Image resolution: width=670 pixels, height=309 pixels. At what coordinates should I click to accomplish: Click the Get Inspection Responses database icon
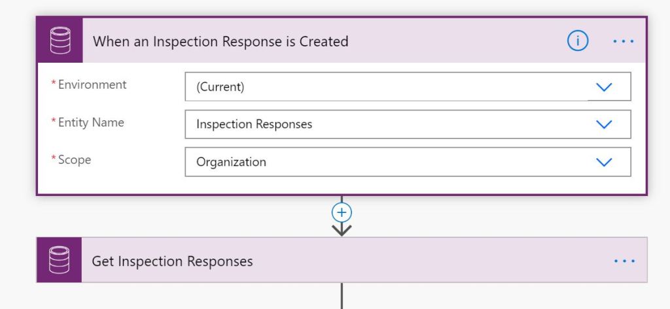pos(60,261)
